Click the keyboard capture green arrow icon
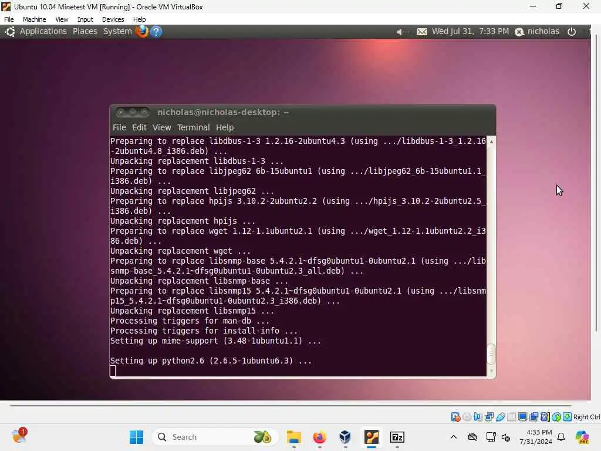This screenshot has width=601, height=451. coord(568,417)
